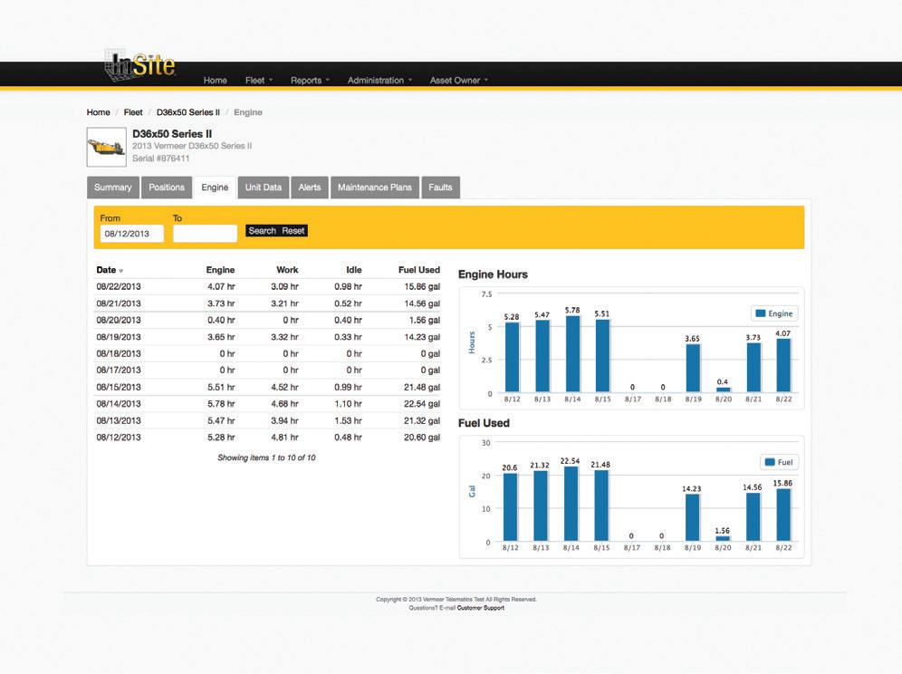Go to Home breadcrumb link

(x=99, y=112)
